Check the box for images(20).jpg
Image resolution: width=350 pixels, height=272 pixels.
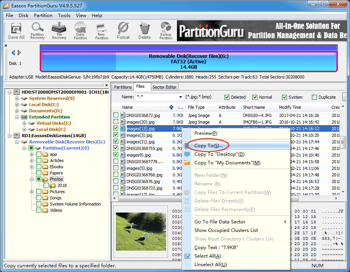tap(115, 122)
